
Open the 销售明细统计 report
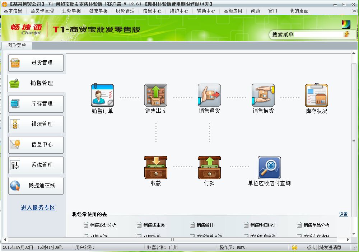pos(263,225)
